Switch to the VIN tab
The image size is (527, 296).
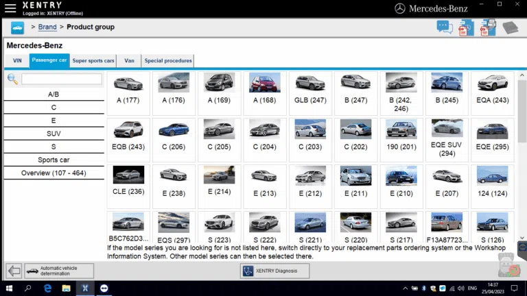[17, 61]
